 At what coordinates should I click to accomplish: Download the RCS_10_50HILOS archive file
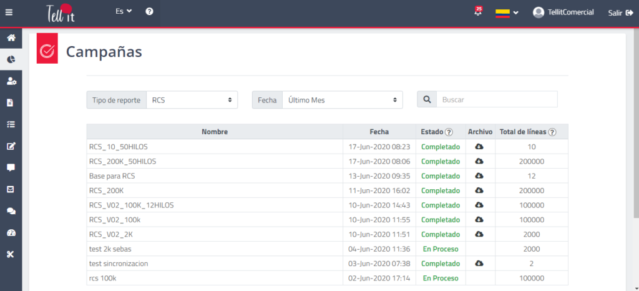tap(479, 147)
